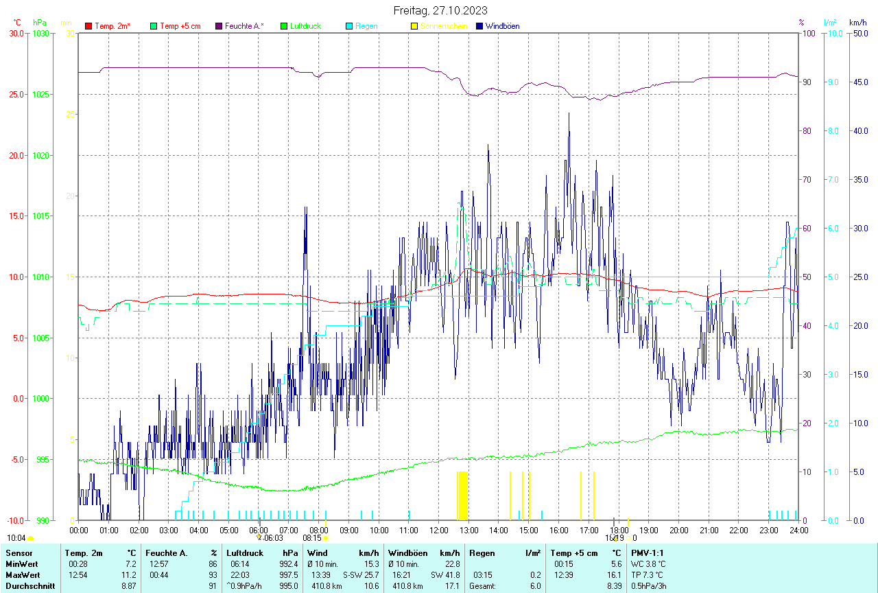Click the 'Sonnenschein' legend label
This screenshot has height=593, width=878.
pos(444,26)
